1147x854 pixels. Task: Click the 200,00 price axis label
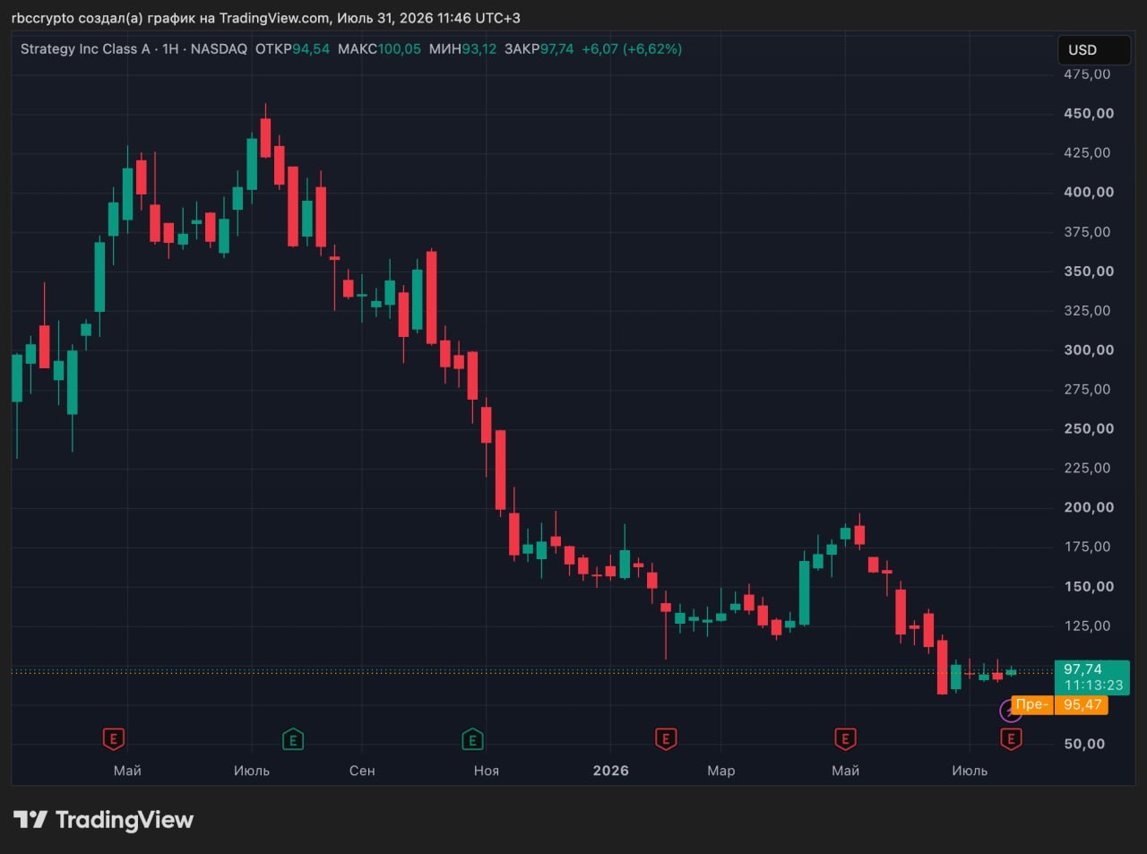tap(1089, 507)
